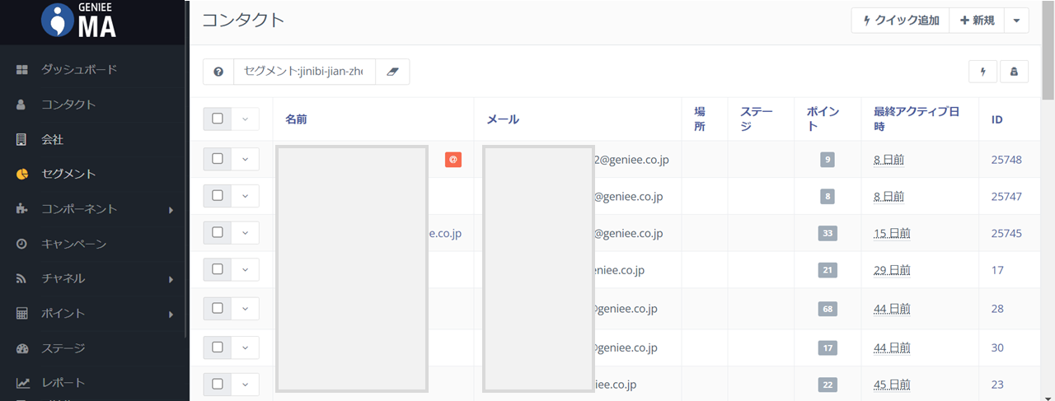This screenshot has width=1055, height=401.
Task: Check the checkbox for contact ID 25748
Action: pos(218,159)
